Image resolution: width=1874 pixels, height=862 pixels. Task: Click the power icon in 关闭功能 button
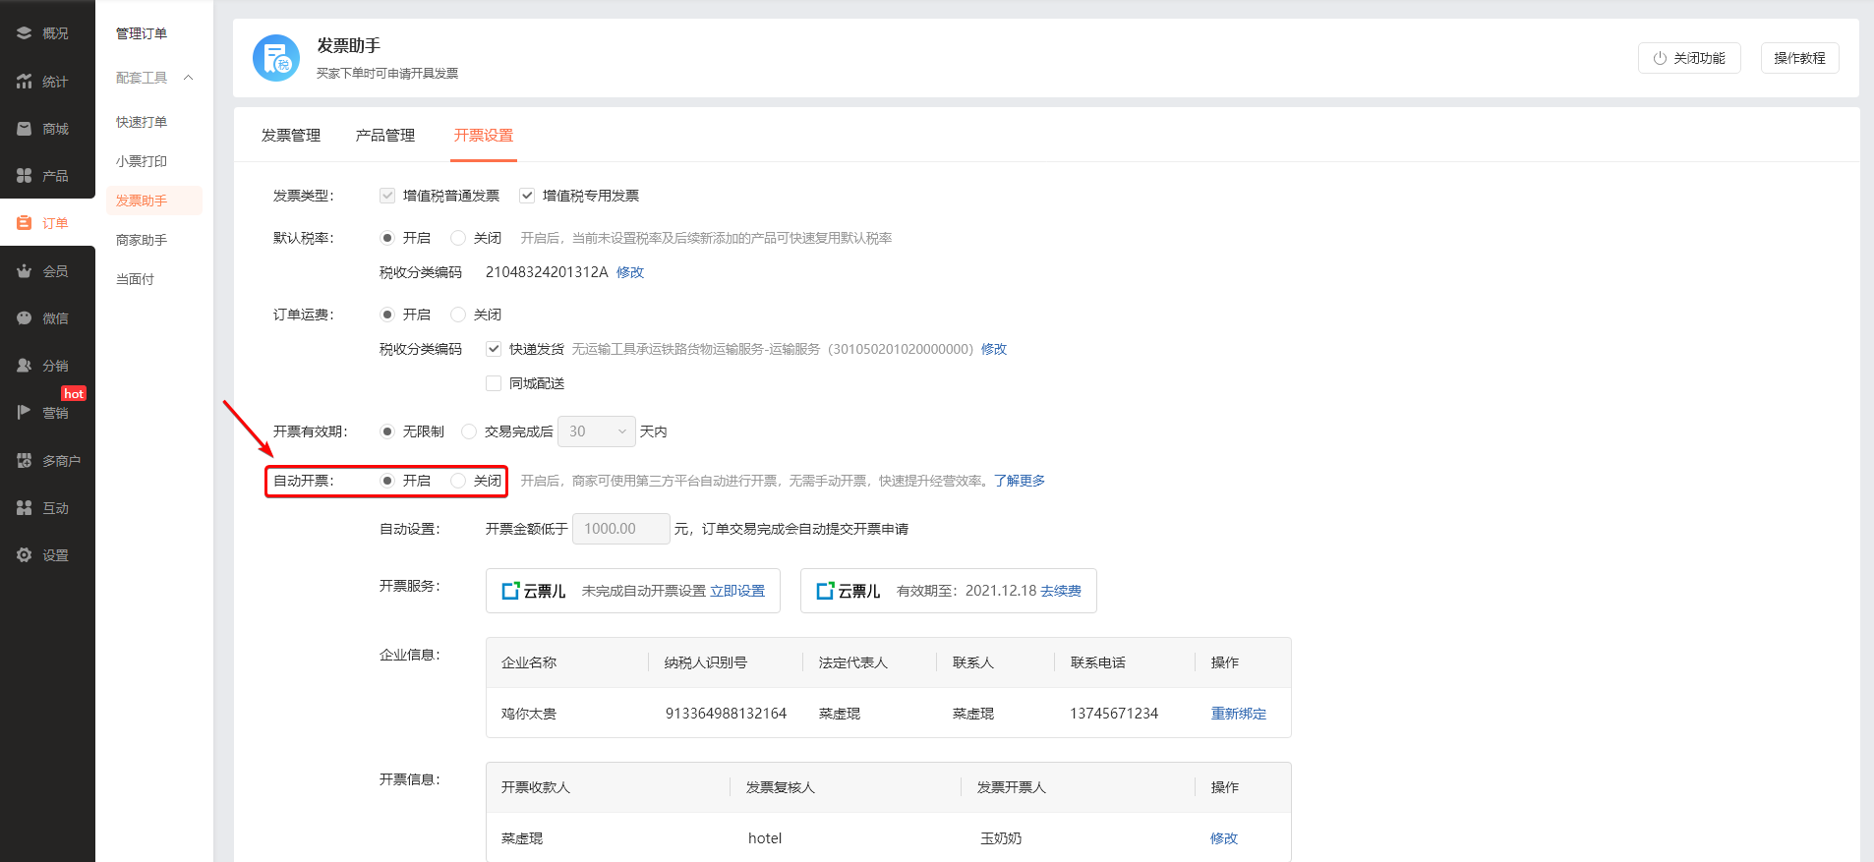pyautogui.click(x=1660, y=58)
